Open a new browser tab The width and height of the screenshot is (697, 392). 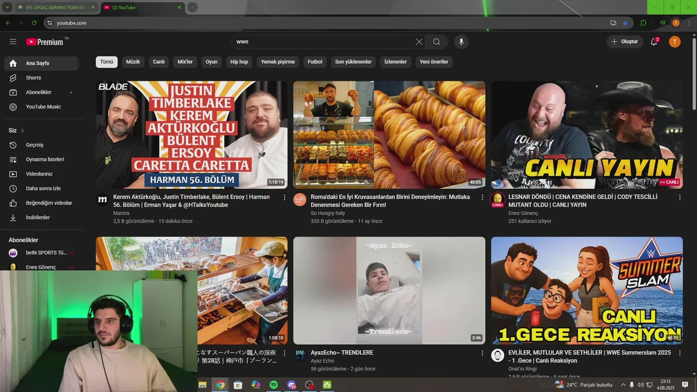(x=192, y=8)
